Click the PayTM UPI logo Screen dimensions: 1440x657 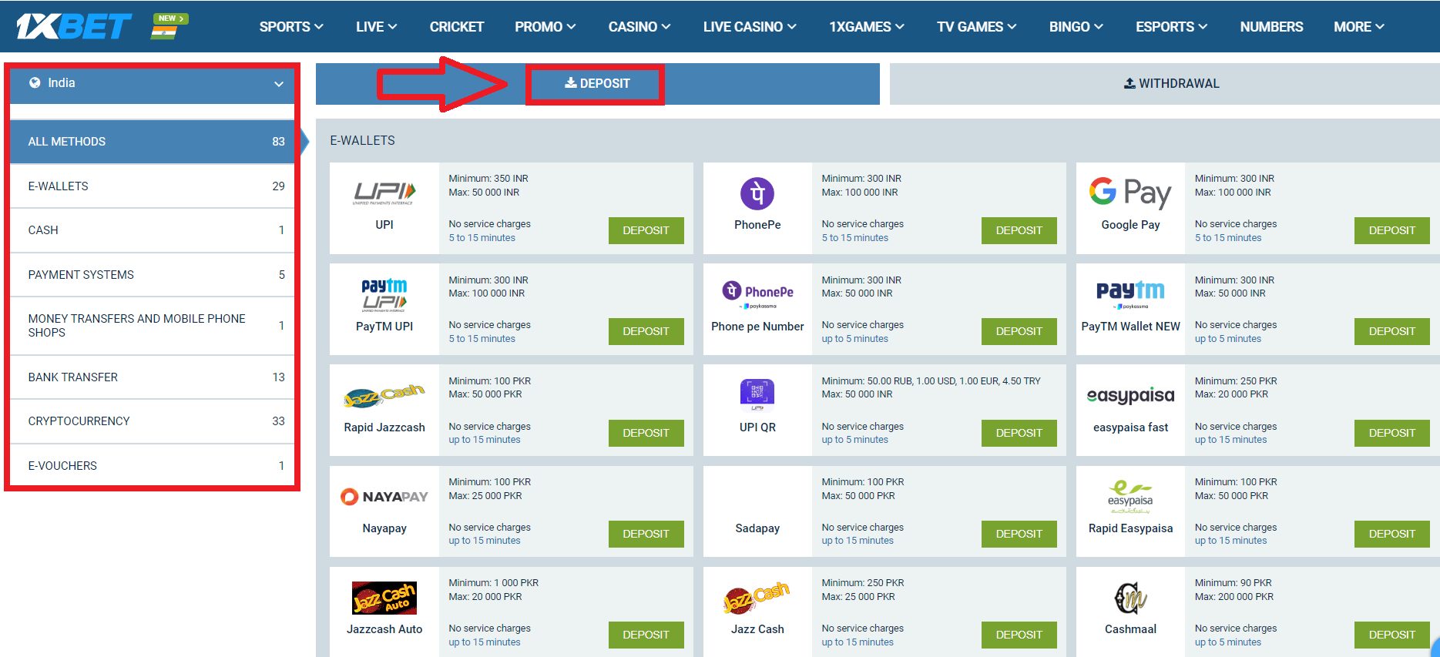tap(384, 295)
